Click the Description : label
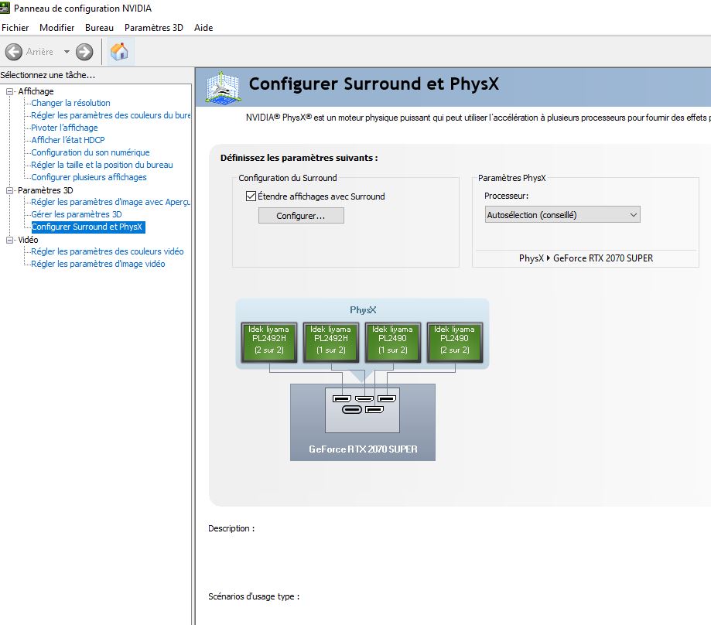 click(x=231, y=528)
